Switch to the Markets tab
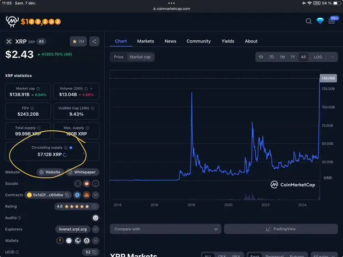Image resolution: width=343 pixels, height=257 pixels. tap(146, 41)
